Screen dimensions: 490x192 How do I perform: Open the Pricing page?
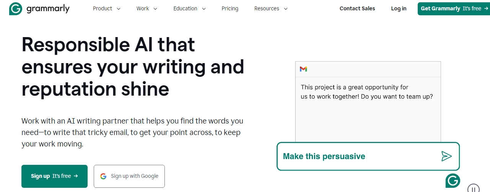pyautogui.click(x=230, y=8)
